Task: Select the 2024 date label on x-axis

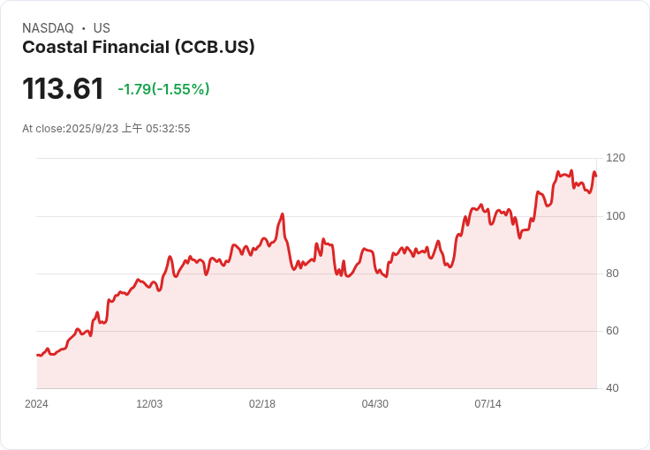Action: 36,404
